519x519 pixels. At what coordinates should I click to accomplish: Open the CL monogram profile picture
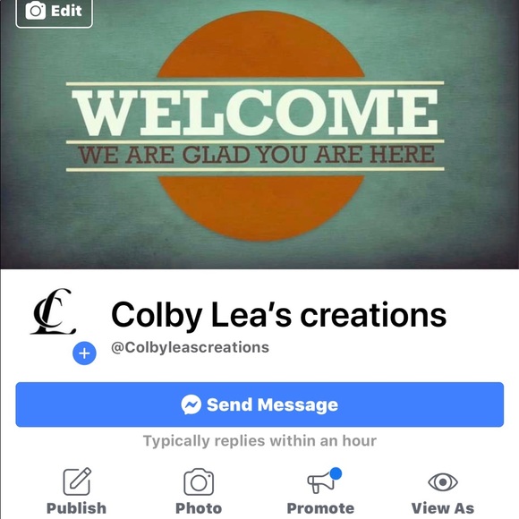(53, 311)
